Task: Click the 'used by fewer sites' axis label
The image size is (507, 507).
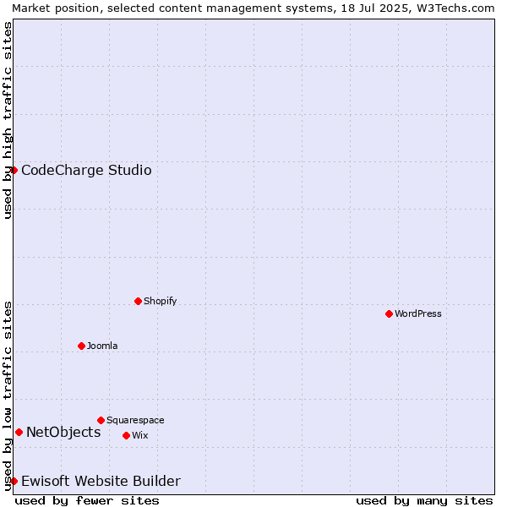Action: click(x=87, y=501)
